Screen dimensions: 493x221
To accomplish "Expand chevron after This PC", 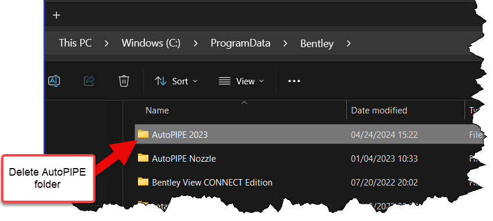I will [x=107, y=44].
